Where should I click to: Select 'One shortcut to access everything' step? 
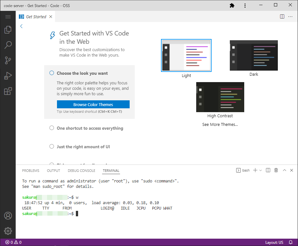90,128
